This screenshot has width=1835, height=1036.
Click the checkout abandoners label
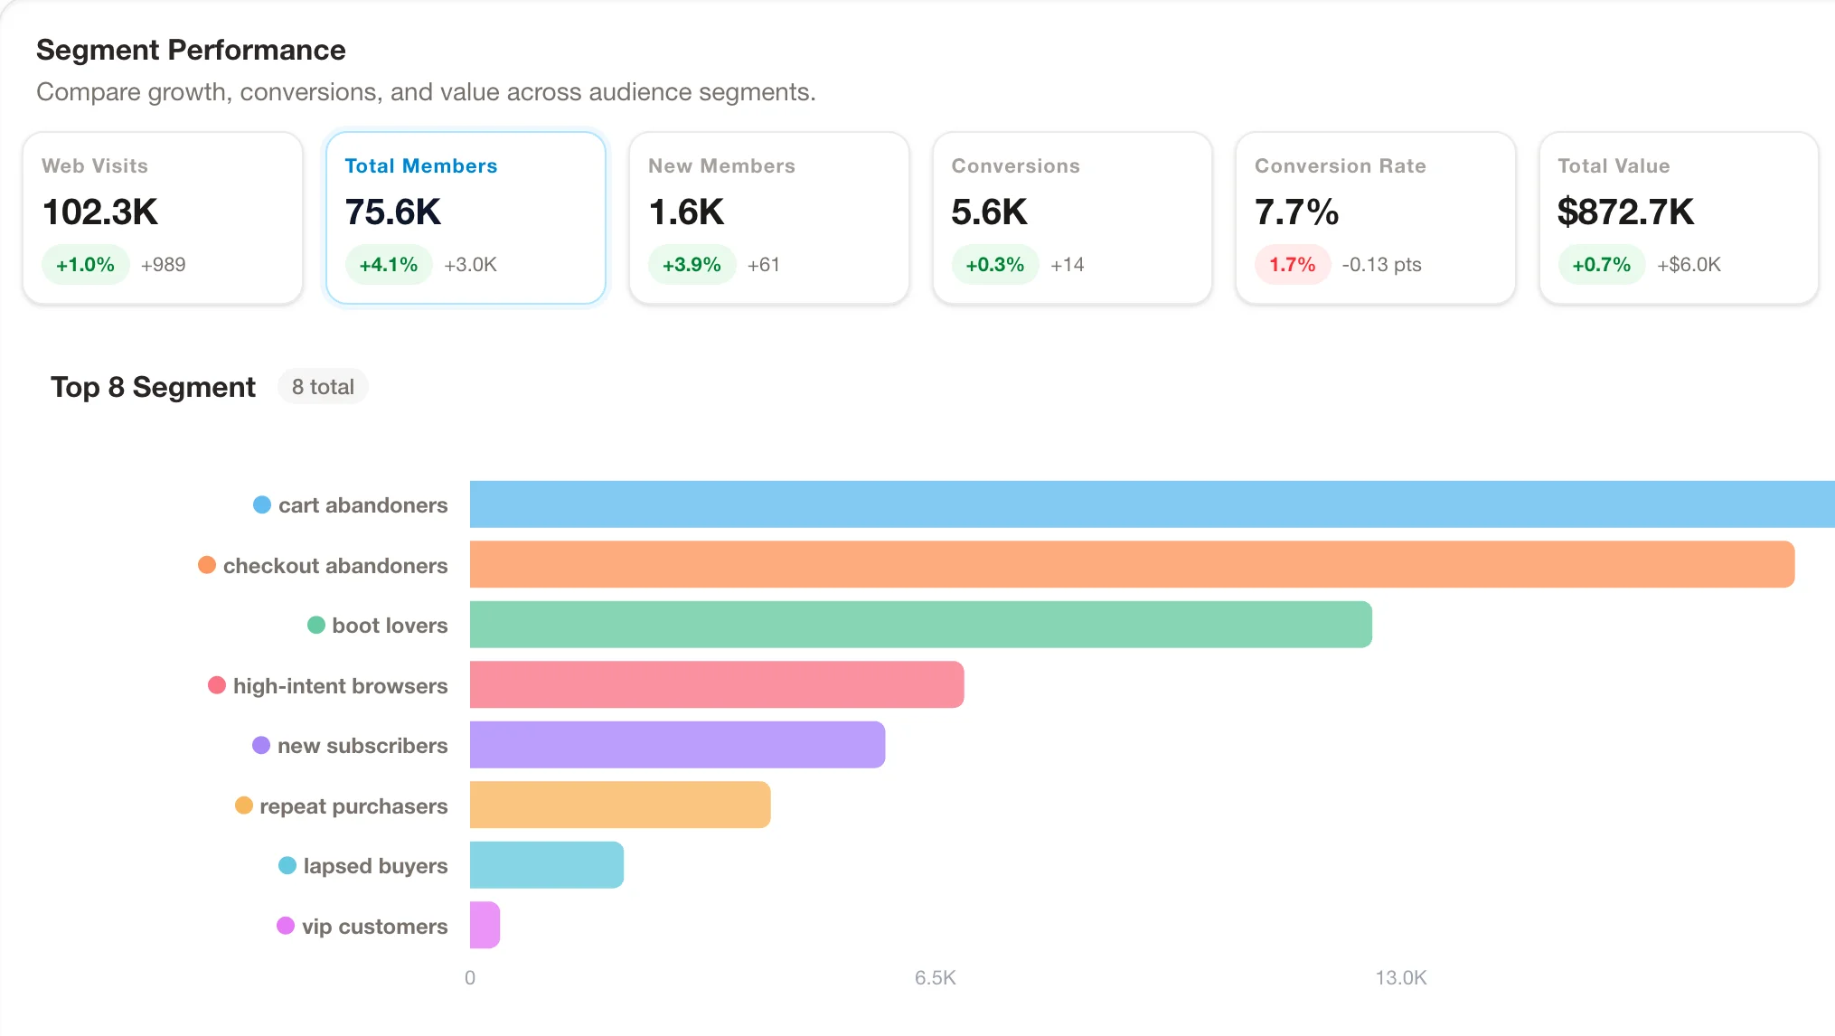[x=335, y=566]
